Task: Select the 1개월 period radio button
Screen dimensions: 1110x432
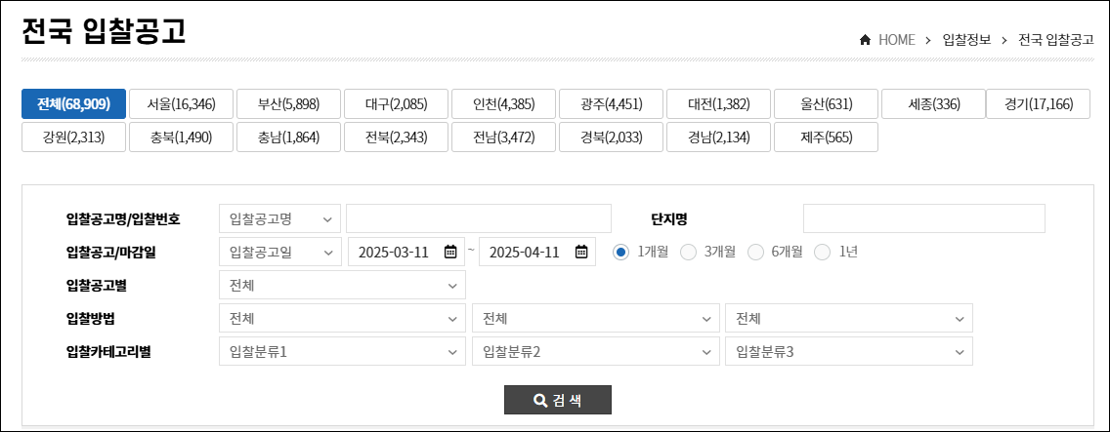Action: pos(621,252)
